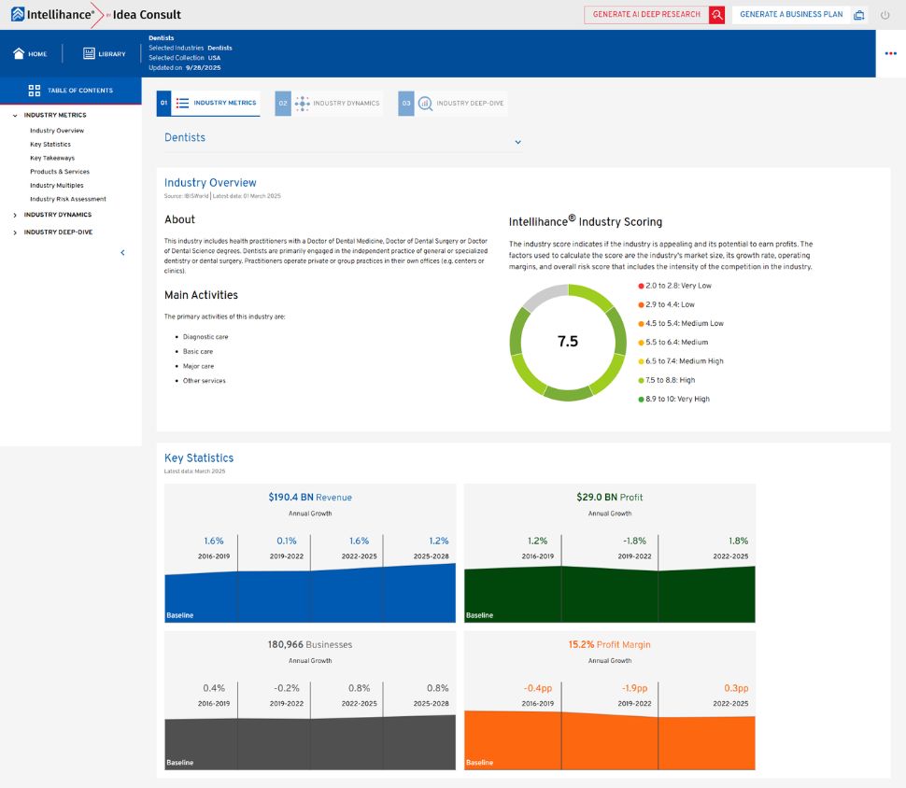Click the Home house icon
Screen dimensions: 906x788
pos(19,54)
